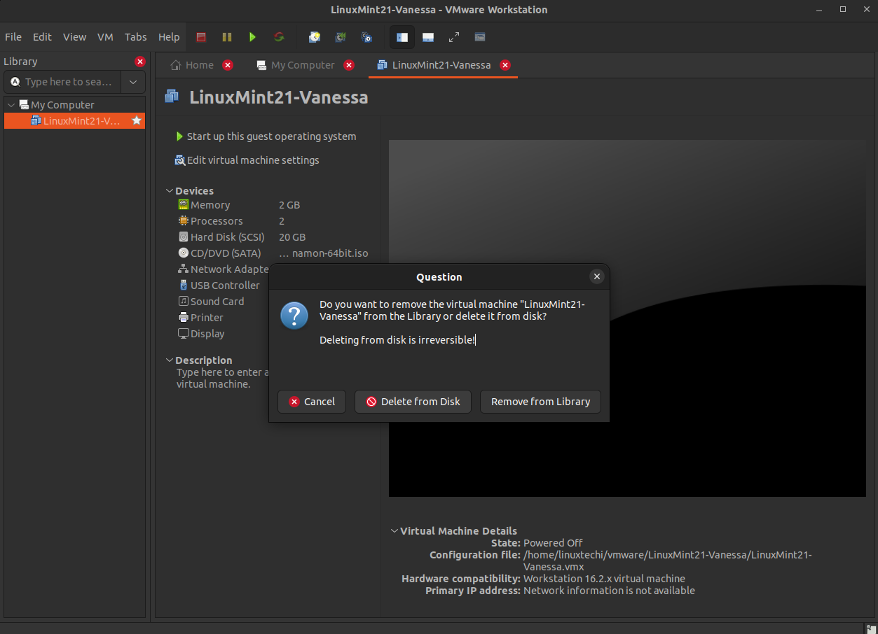
Task: Collapse the Devices section
Action: pos(170,191)
